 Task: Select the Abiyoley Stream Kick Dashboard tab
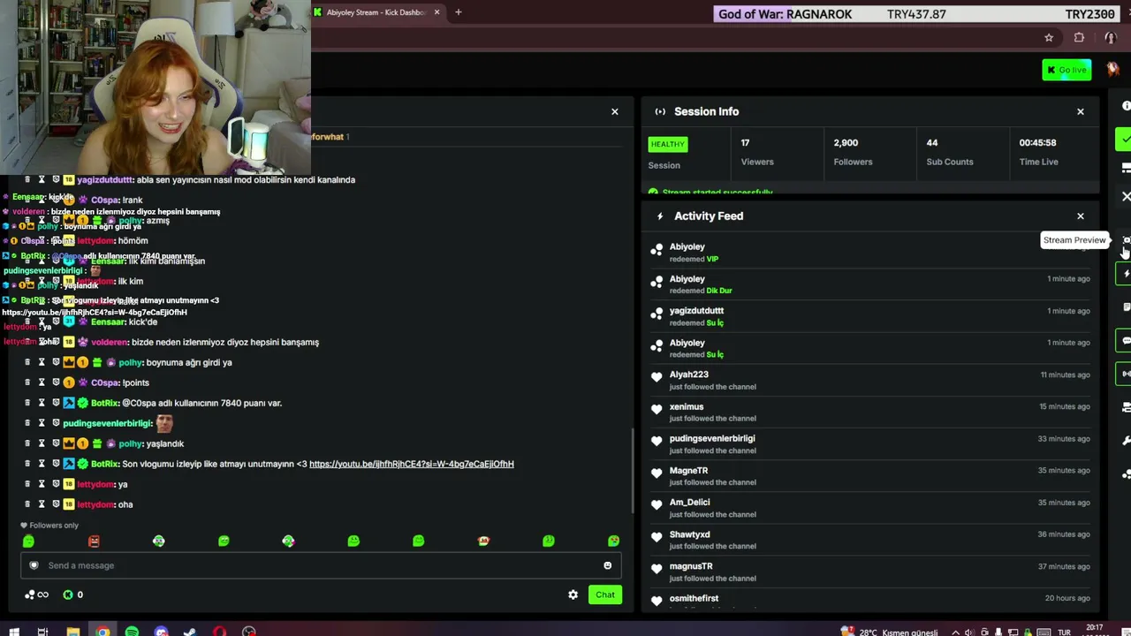point(376,12)
